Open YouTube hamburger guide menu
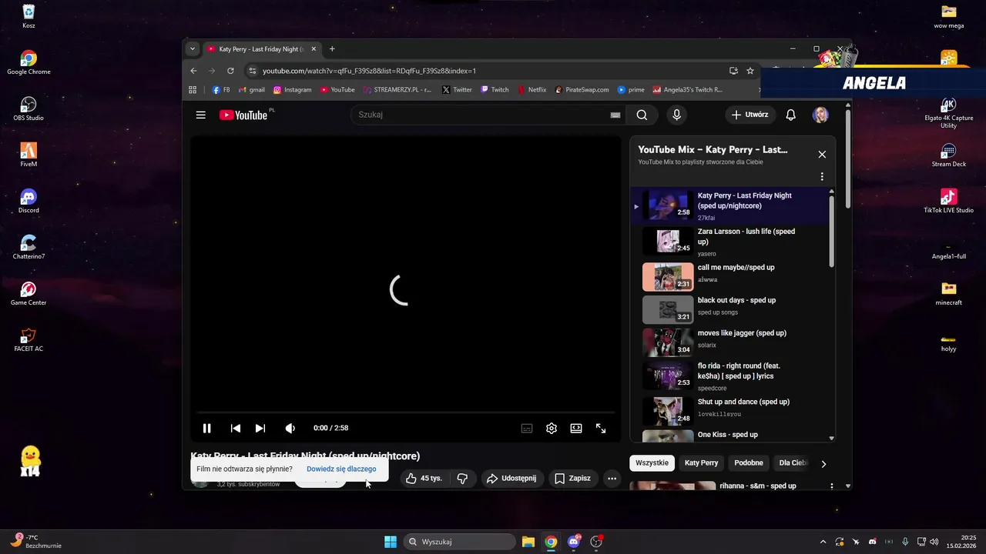The height and width of the screenshot is (554, 986). [200, 115]
